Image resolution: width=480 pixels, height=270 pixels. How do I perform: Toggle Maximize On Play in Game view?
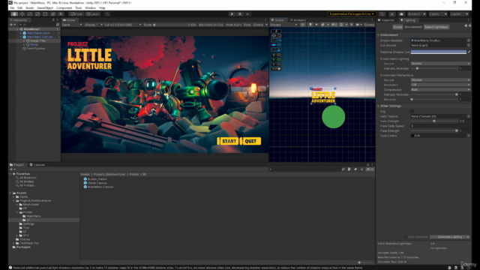211,25
